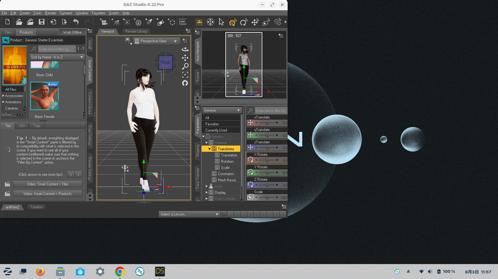Click the viewport frame selection icon
This screenshot has width=498, height=279.
click(185, 75)
